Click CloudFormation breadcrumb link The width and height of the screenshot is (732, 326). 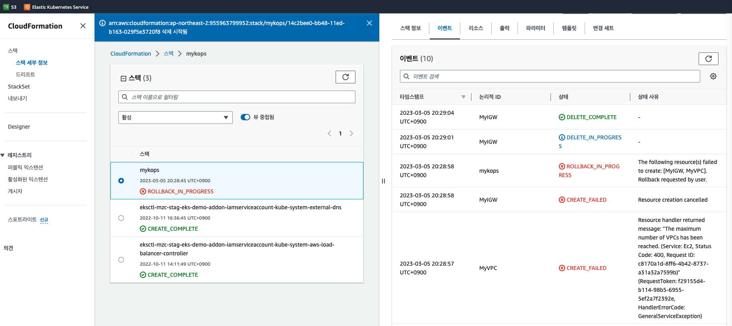coord(131,54)
